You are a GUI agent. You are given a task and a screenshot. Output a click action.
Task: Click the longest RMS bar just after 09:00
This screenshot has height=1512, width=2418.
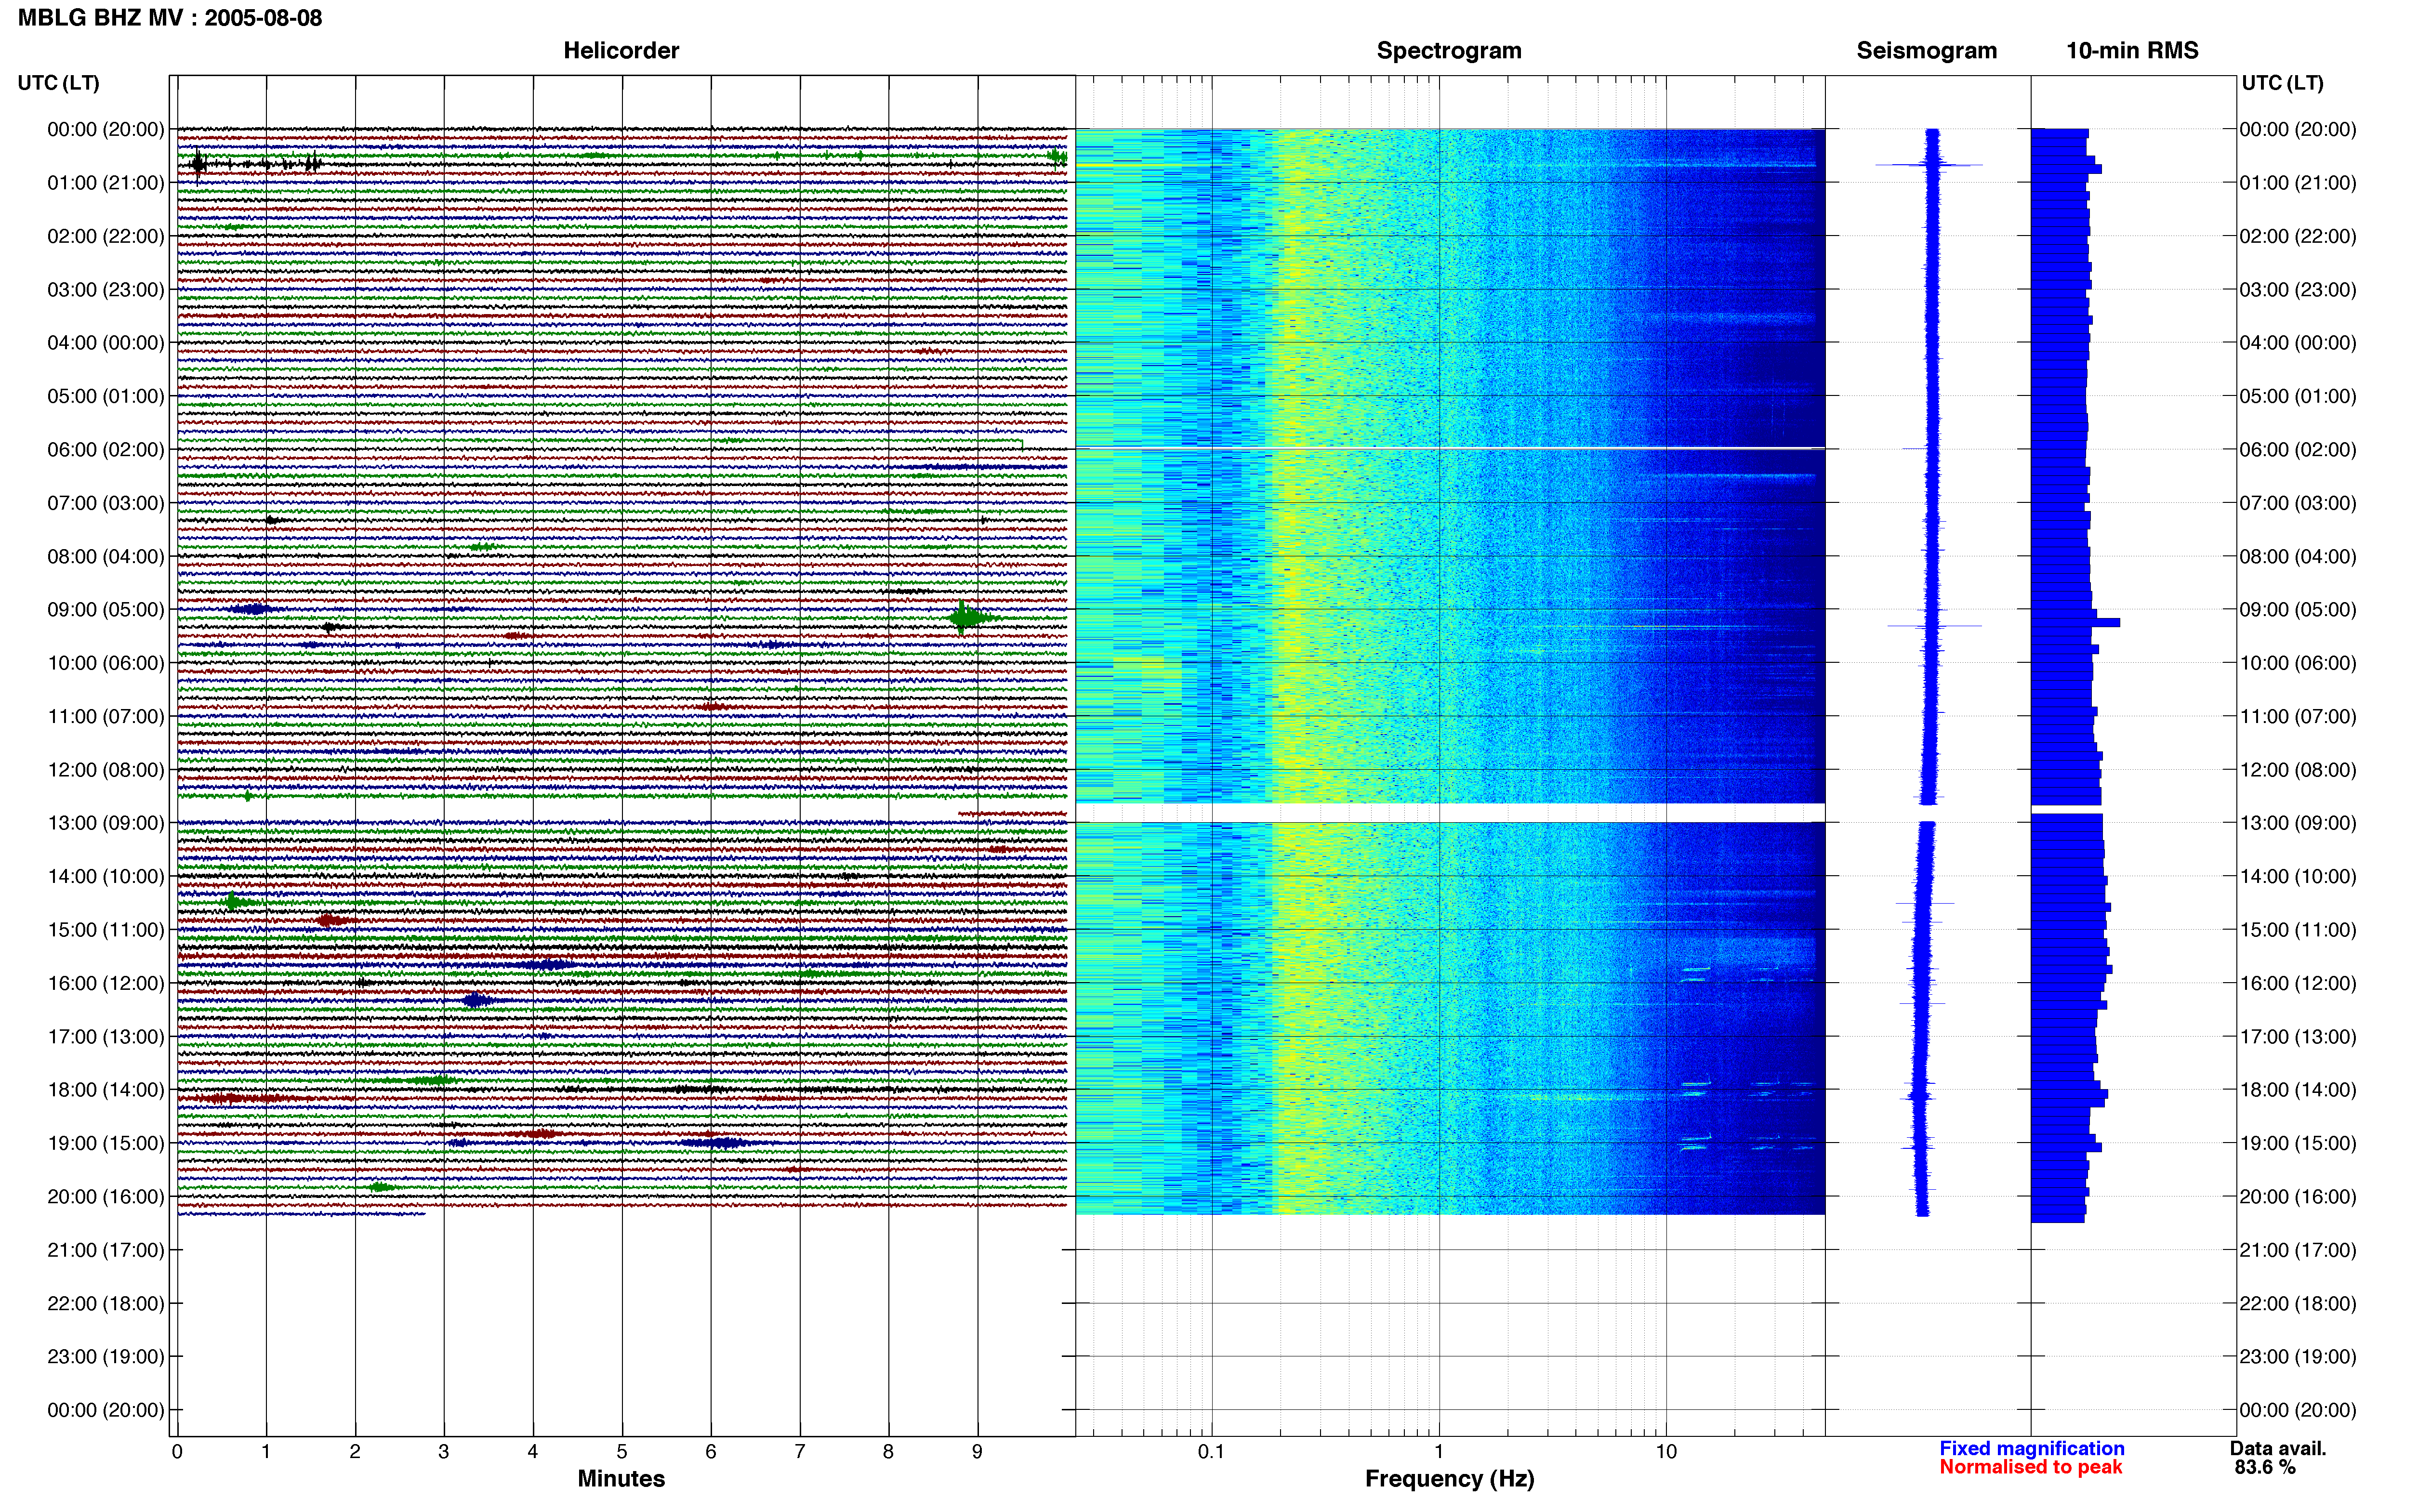pyautogui.click(x=2075, y=623)
